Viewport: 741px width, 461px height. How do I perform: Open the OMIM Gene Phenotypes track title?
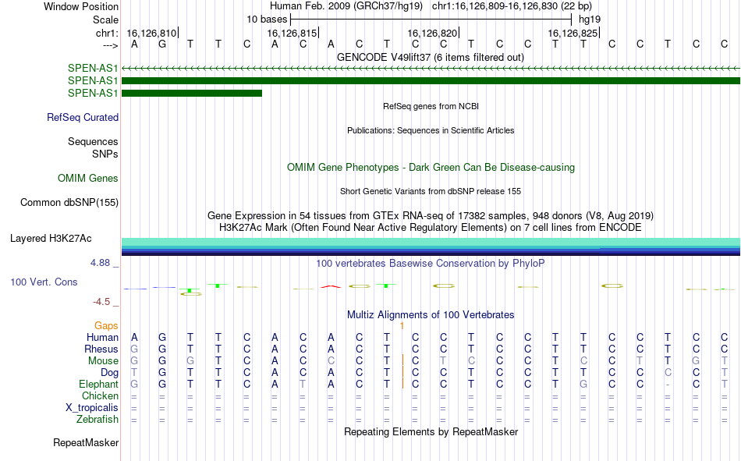click(431, 168)
